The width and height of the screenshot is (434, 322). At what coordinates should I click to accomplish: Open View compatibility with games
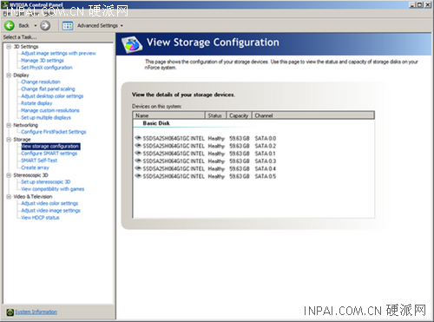[53, 189]
